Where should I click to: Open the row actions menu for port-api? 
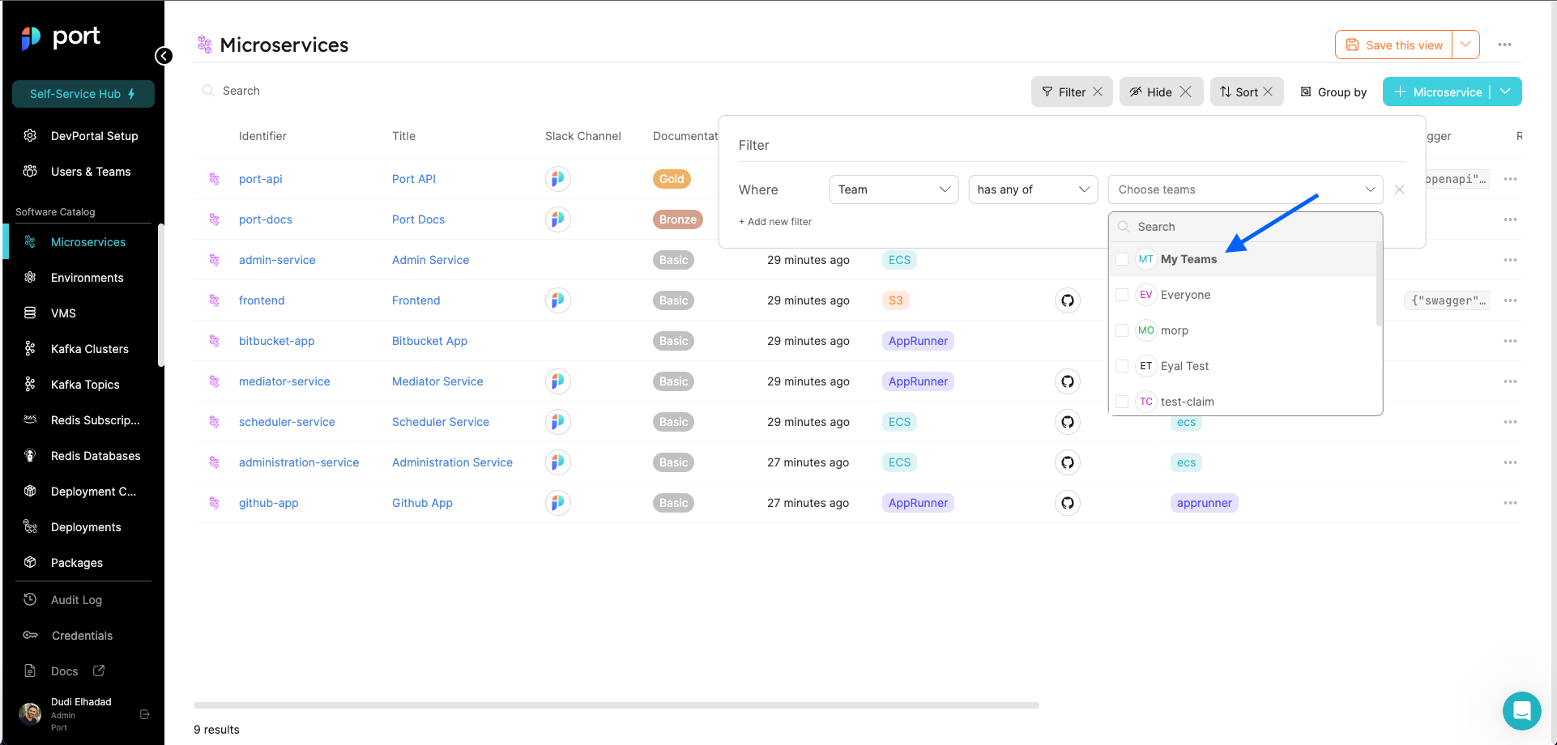[1510, 179]
